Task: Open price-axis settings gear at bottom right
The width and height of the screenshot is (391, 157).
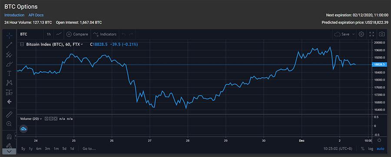Action: (379, 141)
